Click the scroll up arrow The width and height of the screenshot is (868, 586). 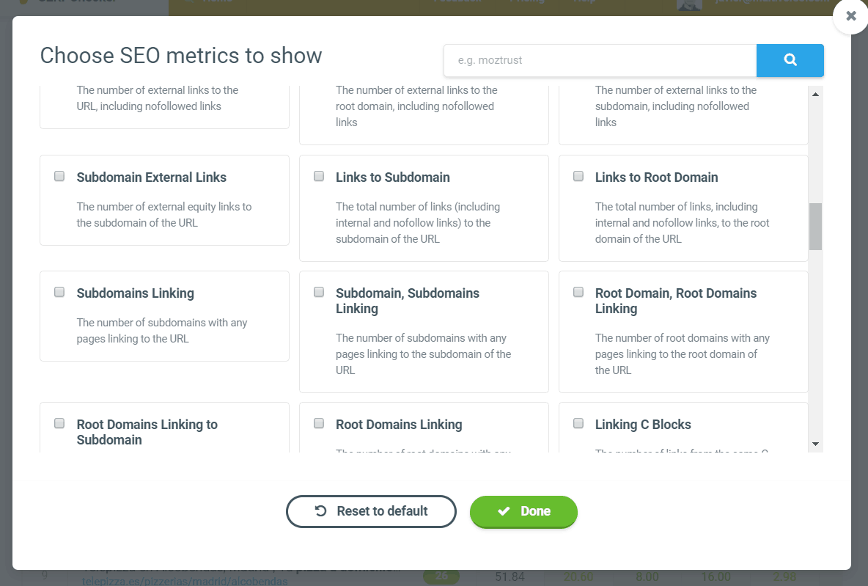[815, 94]
